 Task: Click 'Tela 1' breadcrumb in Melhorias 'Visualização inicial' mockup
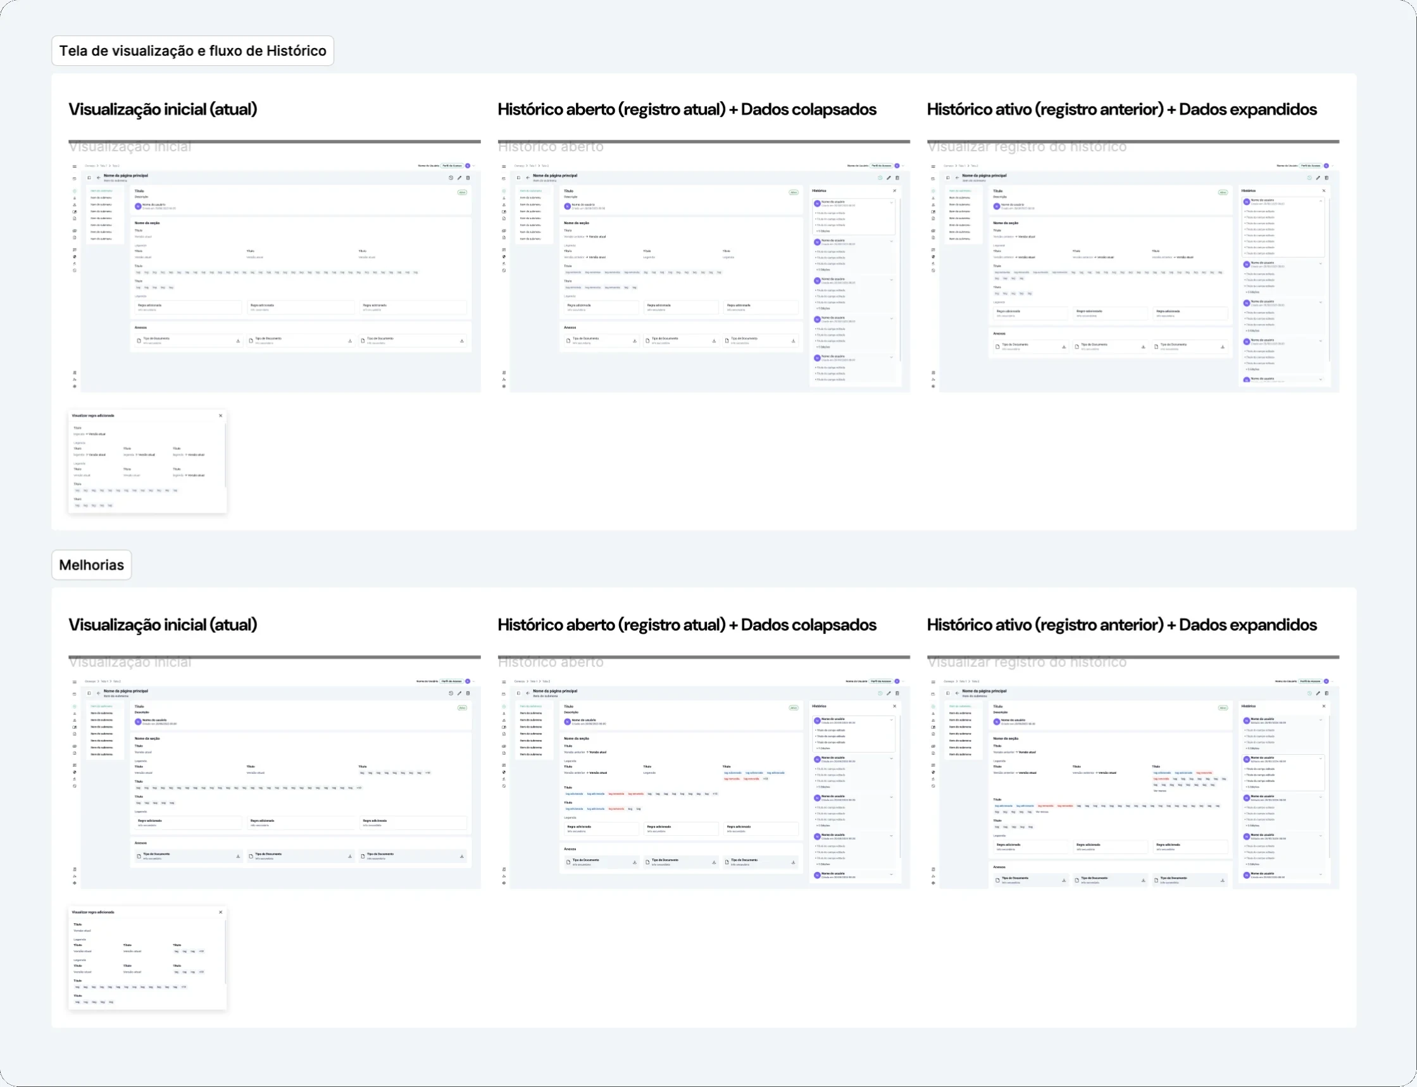(104, 681)
